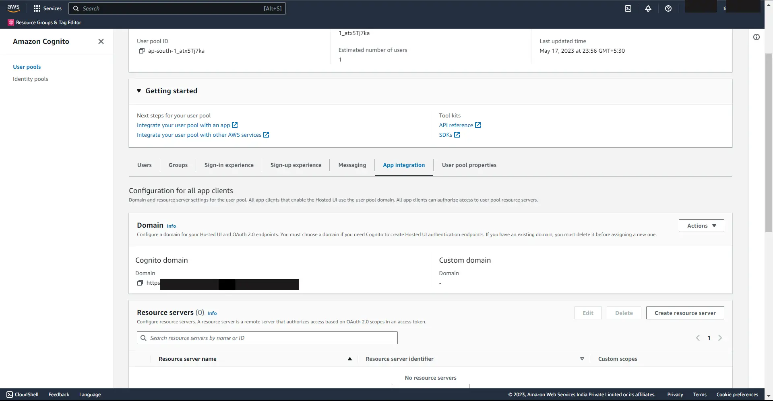Screen dimensions: 773x401
Task: Sort by Resource server name ascending arrow
Action: [x=350, y=359]
